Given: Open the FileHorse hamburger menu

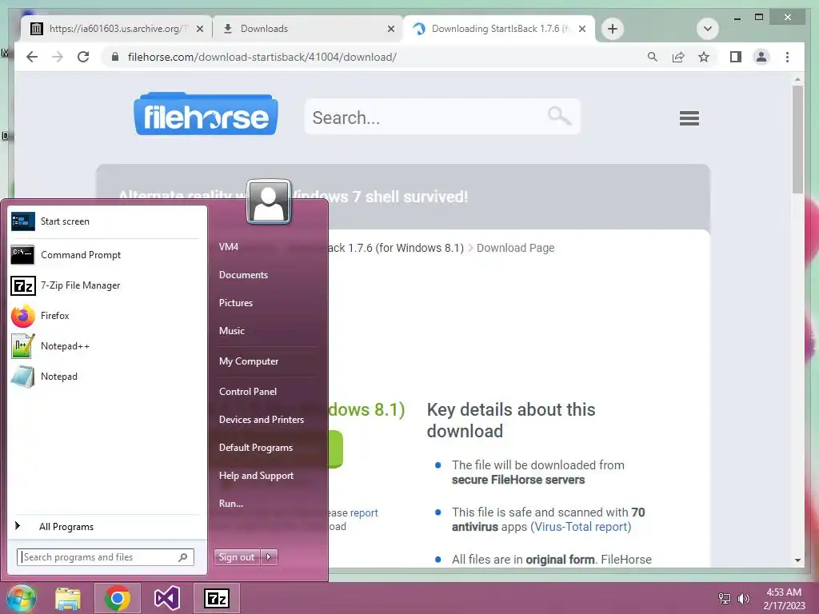Looking at the screenshot, I should coord(689,118).
